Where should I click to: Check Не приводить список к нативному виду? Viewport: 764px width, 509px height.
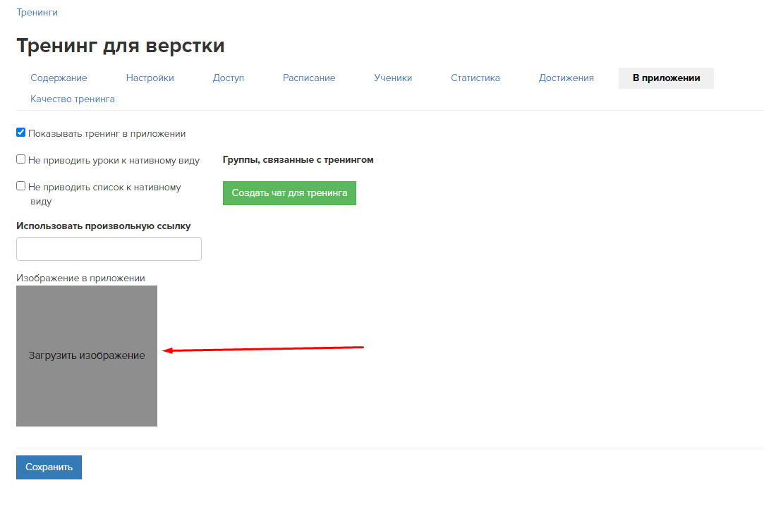(x=20, y=185)
